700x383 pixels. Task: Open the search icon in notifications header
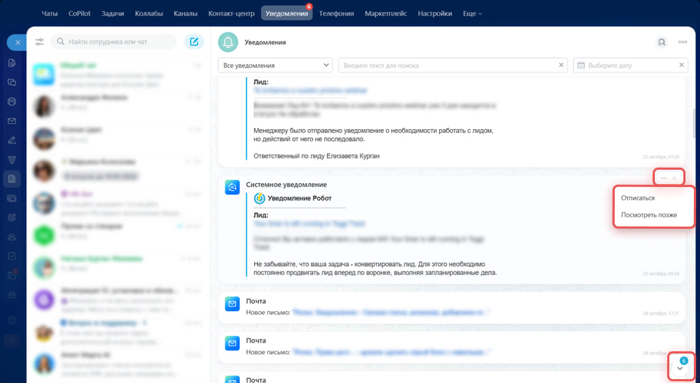[661, 42]
